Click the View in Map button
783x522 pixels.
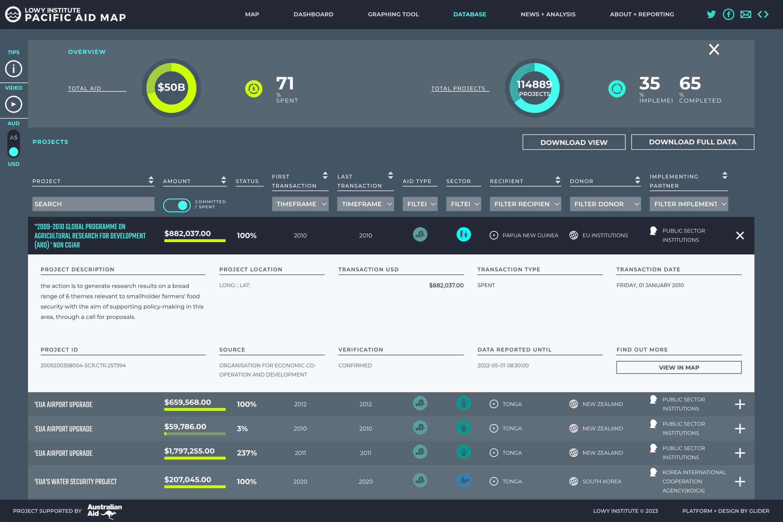pos(679,368)
